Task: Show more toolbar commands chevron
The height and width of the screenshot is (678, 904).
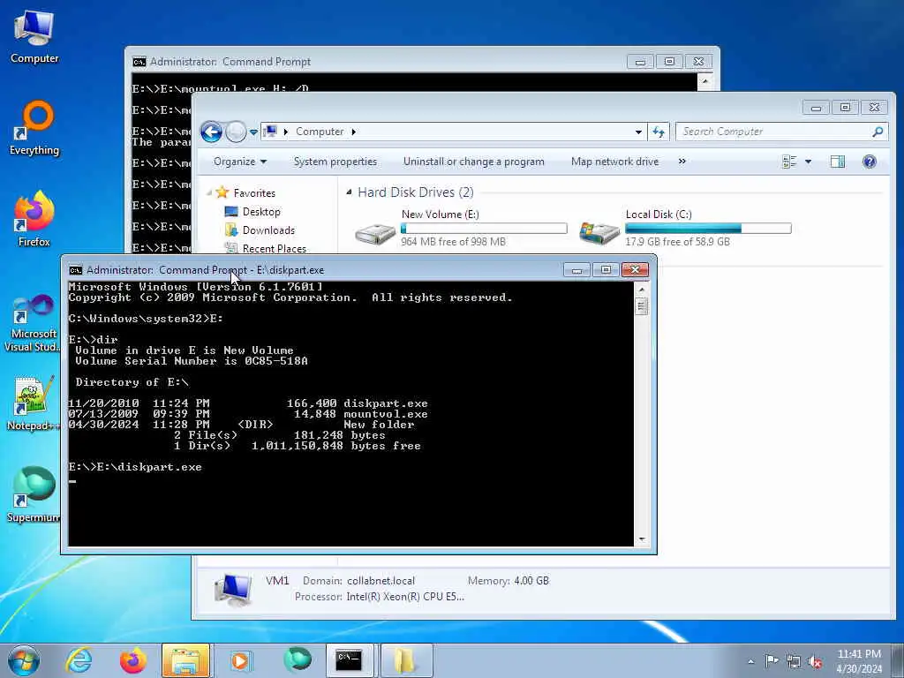Action: pos(682,162)
